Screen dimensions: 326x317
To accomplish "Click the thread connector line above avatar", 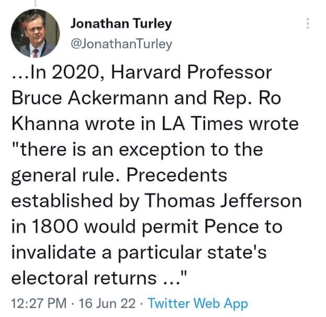I will tap(35, 4).
